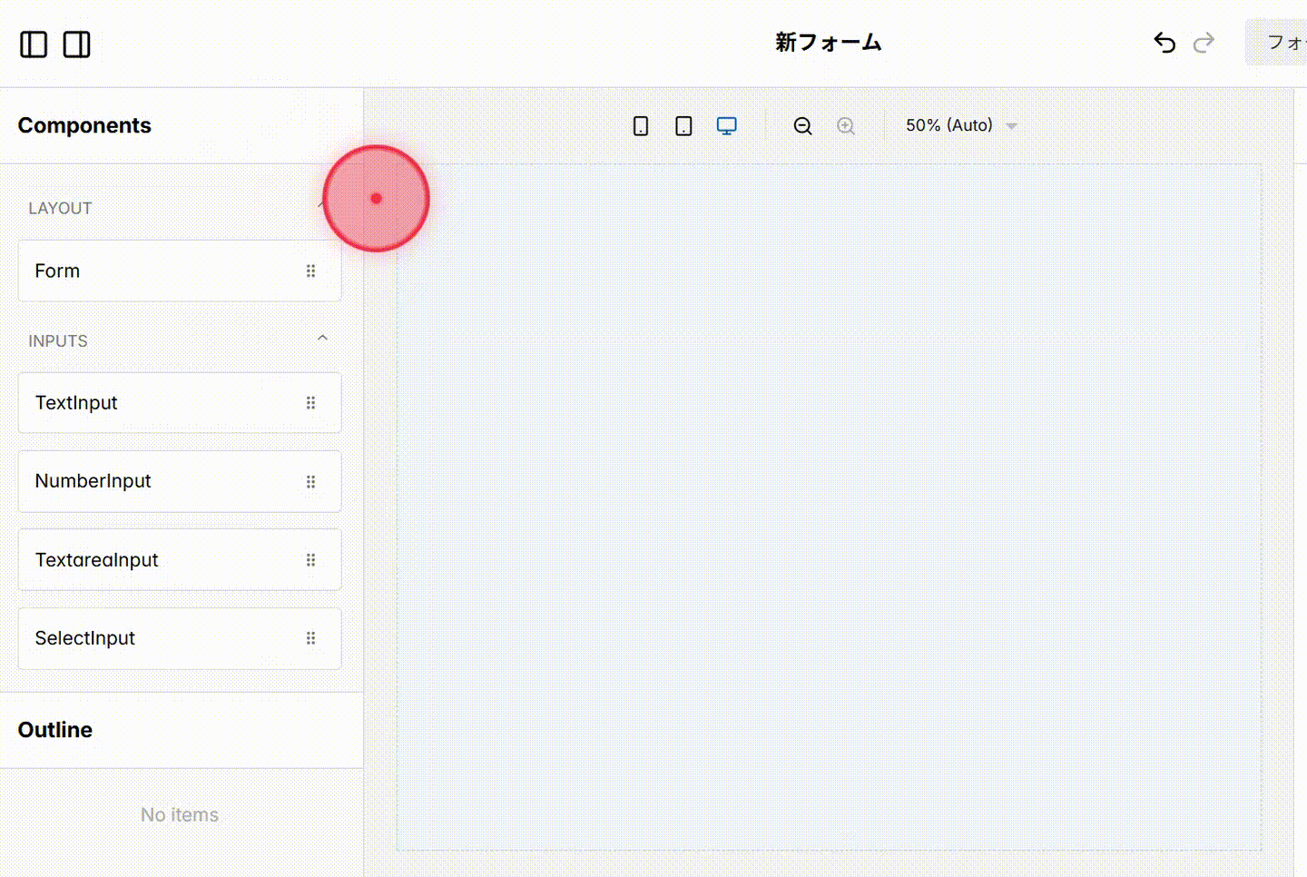Screen dimensions: 1307x877
Task: Zoom out the canvas
Action: click(x=802, y=125)
